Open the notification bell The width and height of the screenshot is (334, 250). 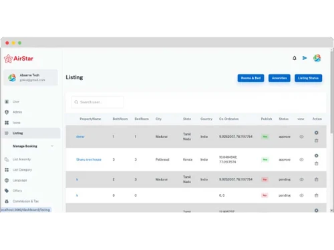click(295, 58)
